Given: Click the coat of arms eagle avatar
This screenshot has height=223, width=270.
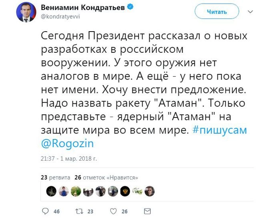Looking at the screenshot, I should click(125, 191).
